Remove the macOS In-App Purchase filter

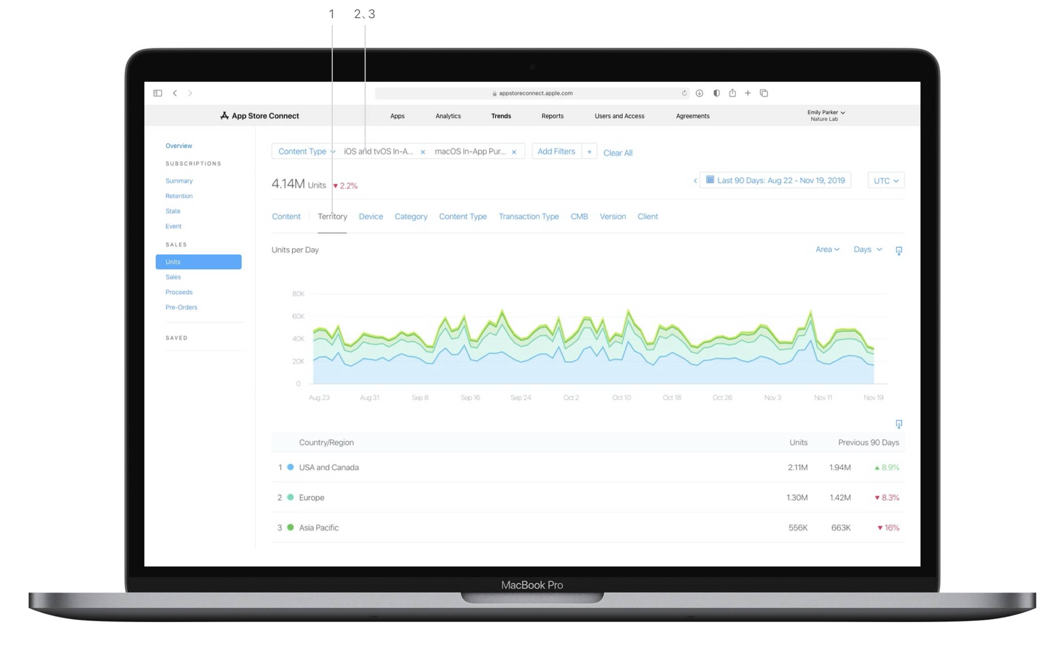pos(514,152)
